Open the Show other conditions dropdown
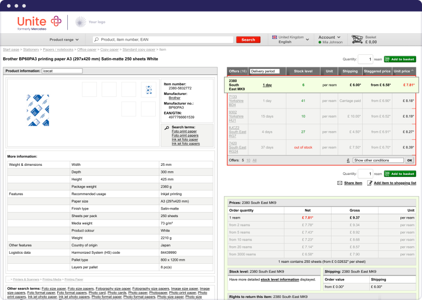 [378, 160]
